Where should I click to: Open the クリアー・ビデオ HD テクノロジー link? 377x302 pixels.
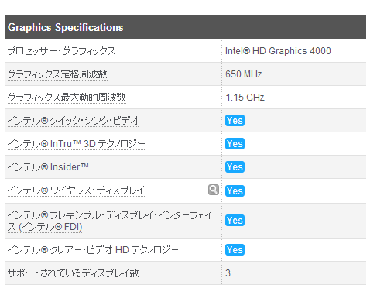93,250
